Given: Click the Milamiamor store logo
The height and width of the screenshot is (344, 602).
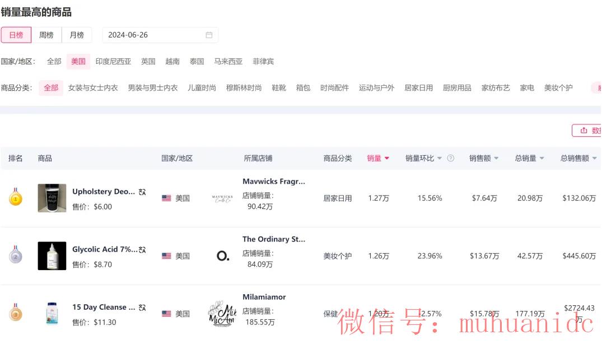Looking at the screenshot, I should click(222, 314).
